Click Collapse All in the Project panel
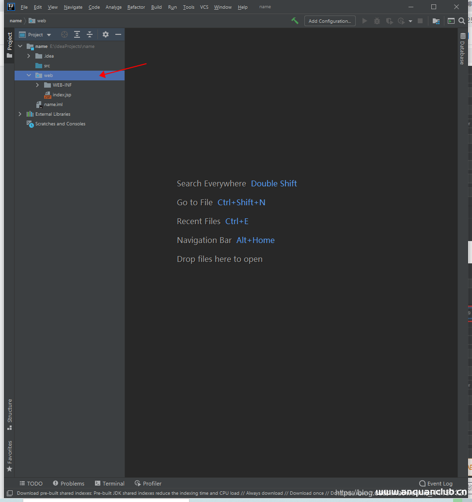472x502 pixels. [90, 34]
